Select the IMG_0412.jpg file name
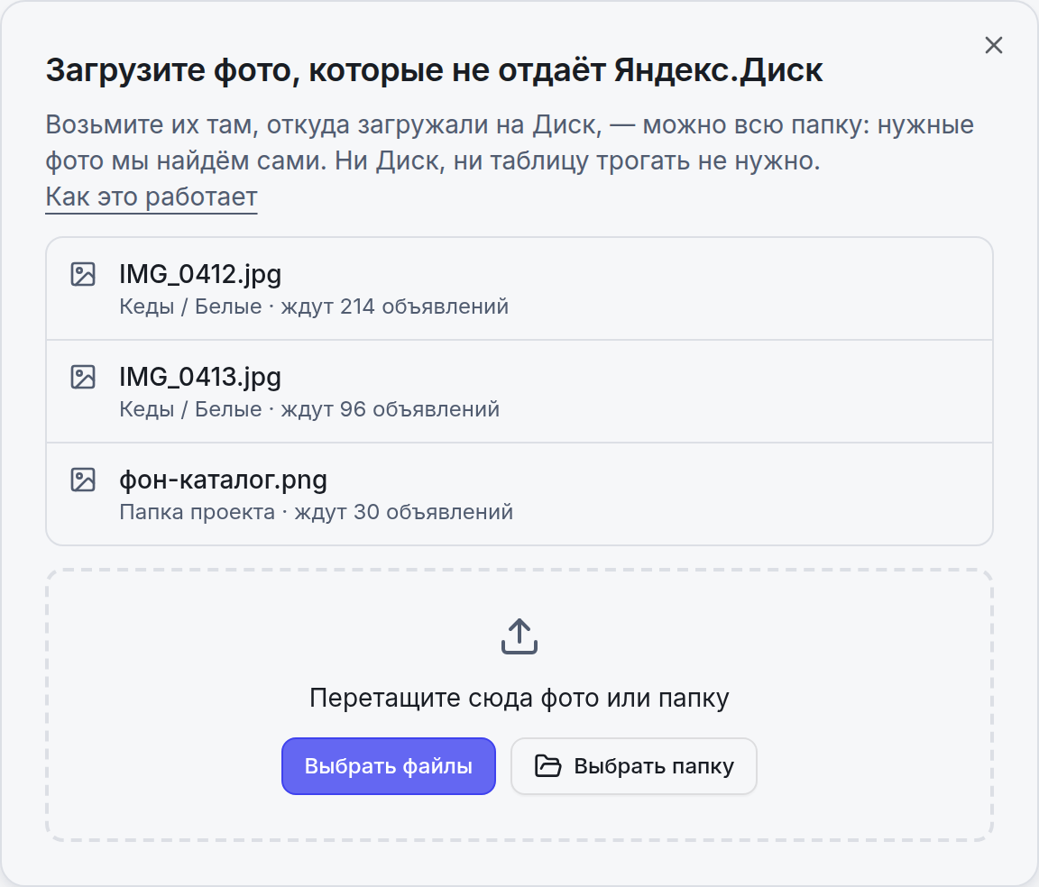The width and height of the screenshot is (1039, 887). point(200,274)
